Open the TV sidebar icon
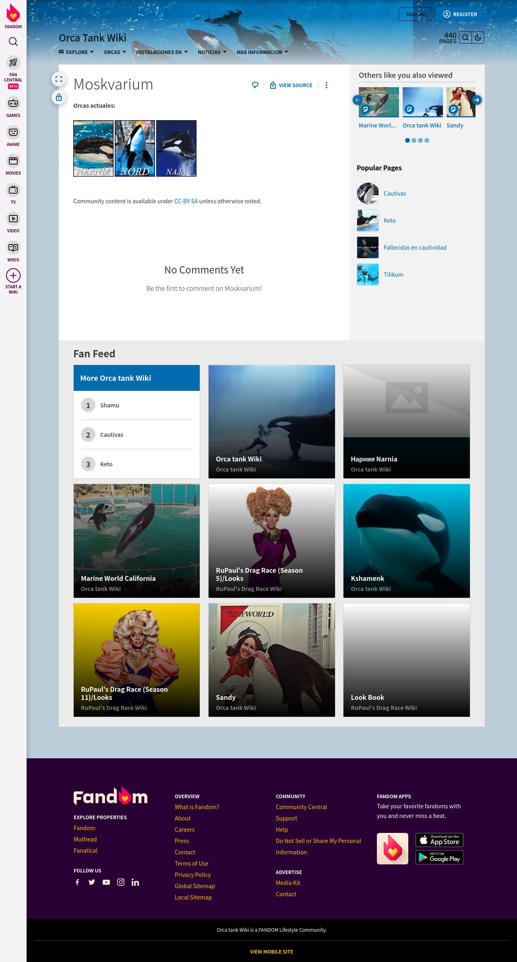This screenshot has width=517, height=962. (x=13, y=190)
